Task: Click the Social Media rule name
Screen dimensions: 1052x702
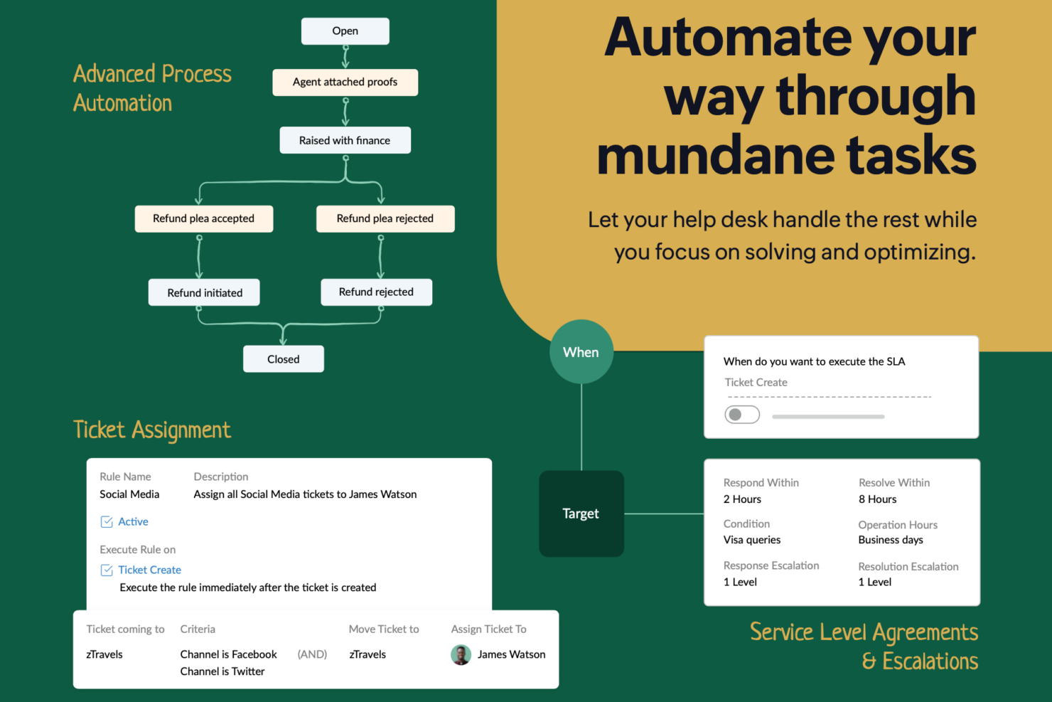Action: (129, 494)
